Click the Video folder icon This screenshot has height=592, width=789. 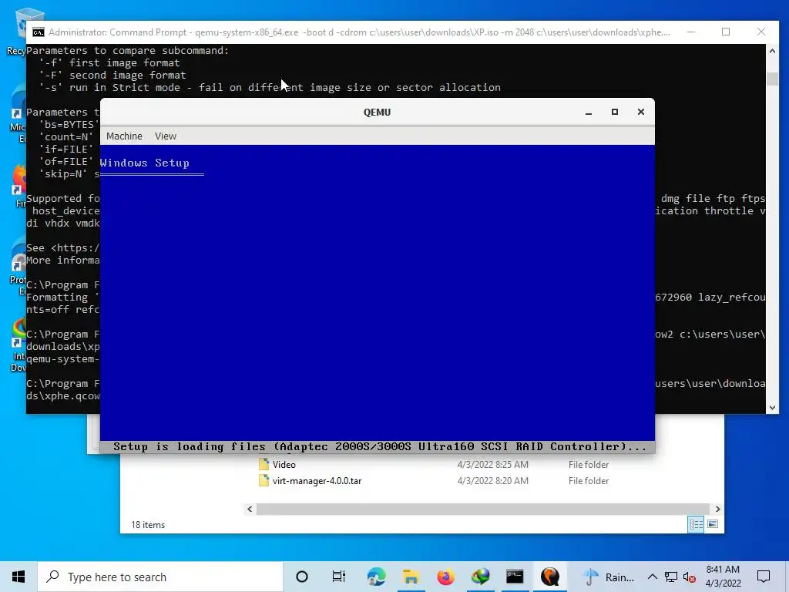[264, 464]
